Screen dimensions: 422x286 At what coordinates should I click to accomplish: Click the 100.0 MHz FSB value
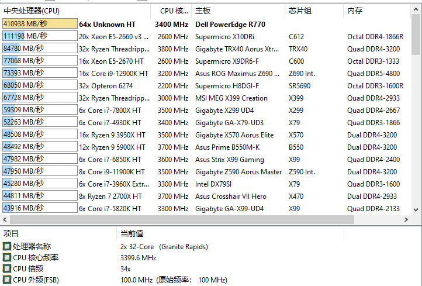click(x=174, y=280)
